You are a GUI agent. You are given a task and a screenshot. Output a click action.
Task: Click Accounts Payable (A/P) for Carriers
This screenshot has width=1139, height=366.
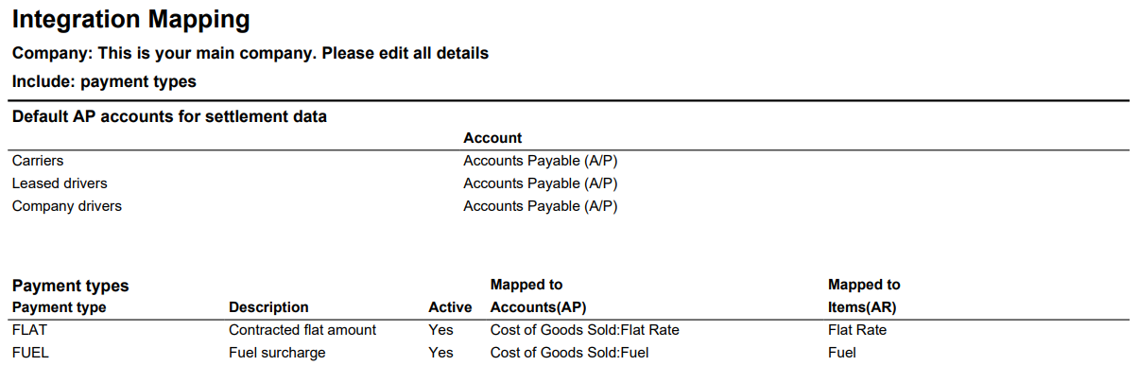(541, 161)
